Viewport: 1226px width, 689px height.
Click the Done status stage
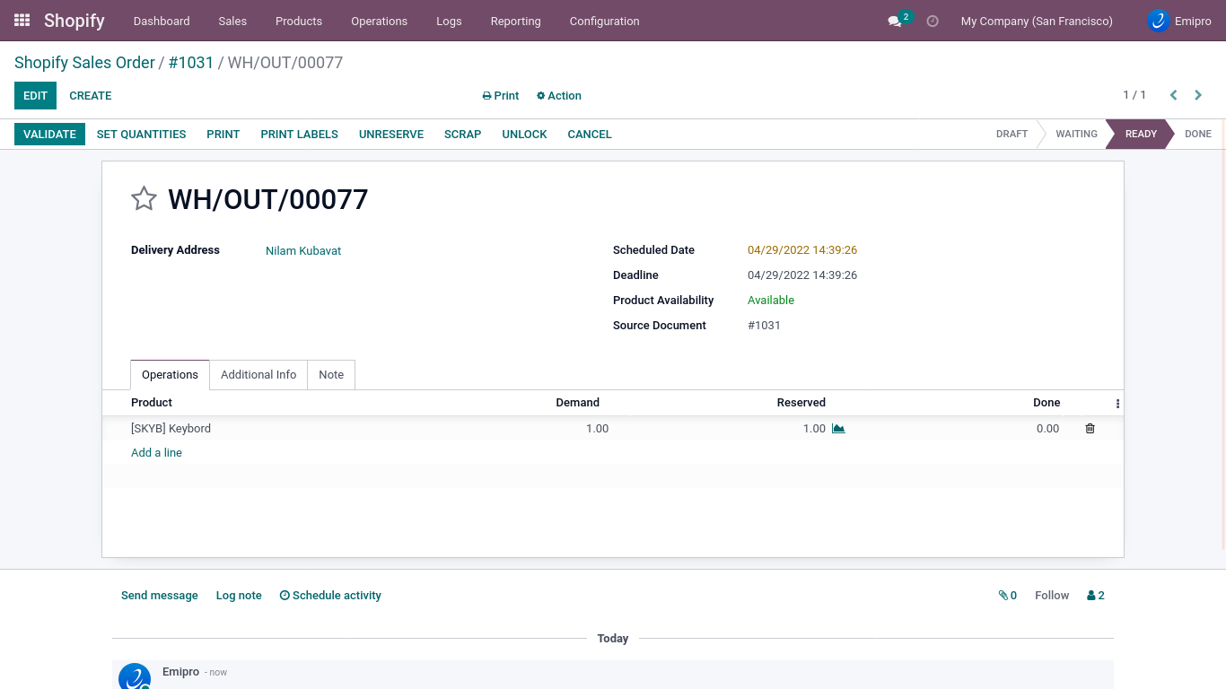(1197, 134)
